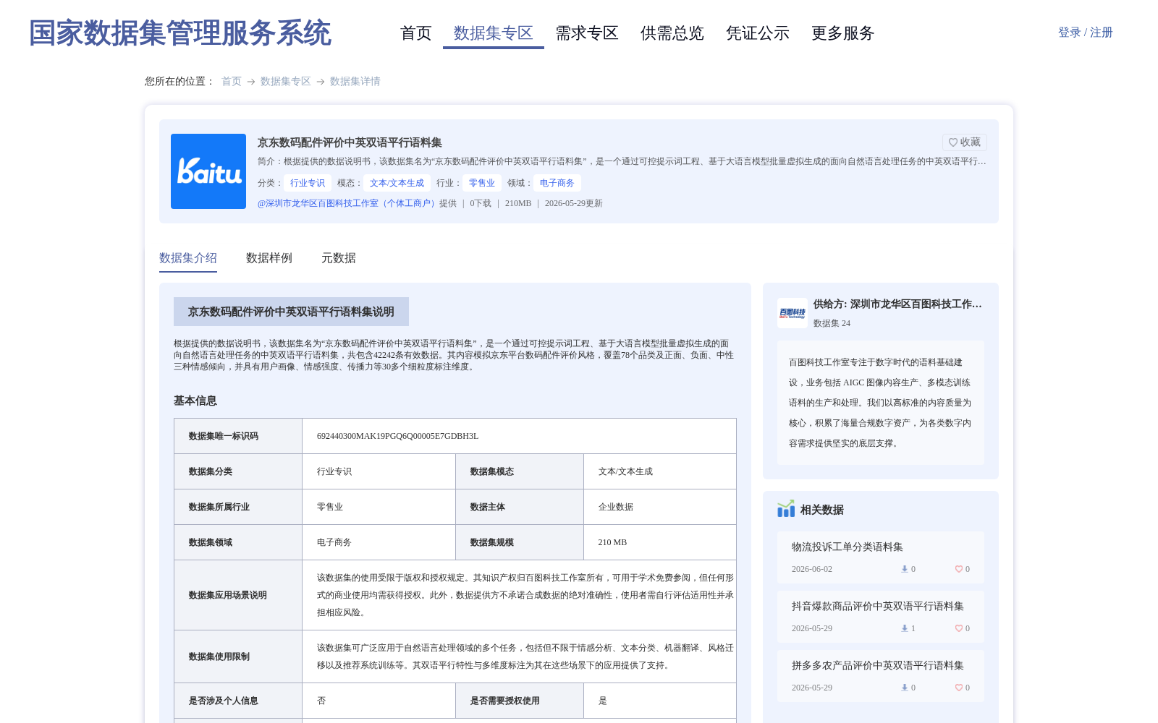Click heart icon for 抖音爆款商品评价 dataset

click(958, 628)
